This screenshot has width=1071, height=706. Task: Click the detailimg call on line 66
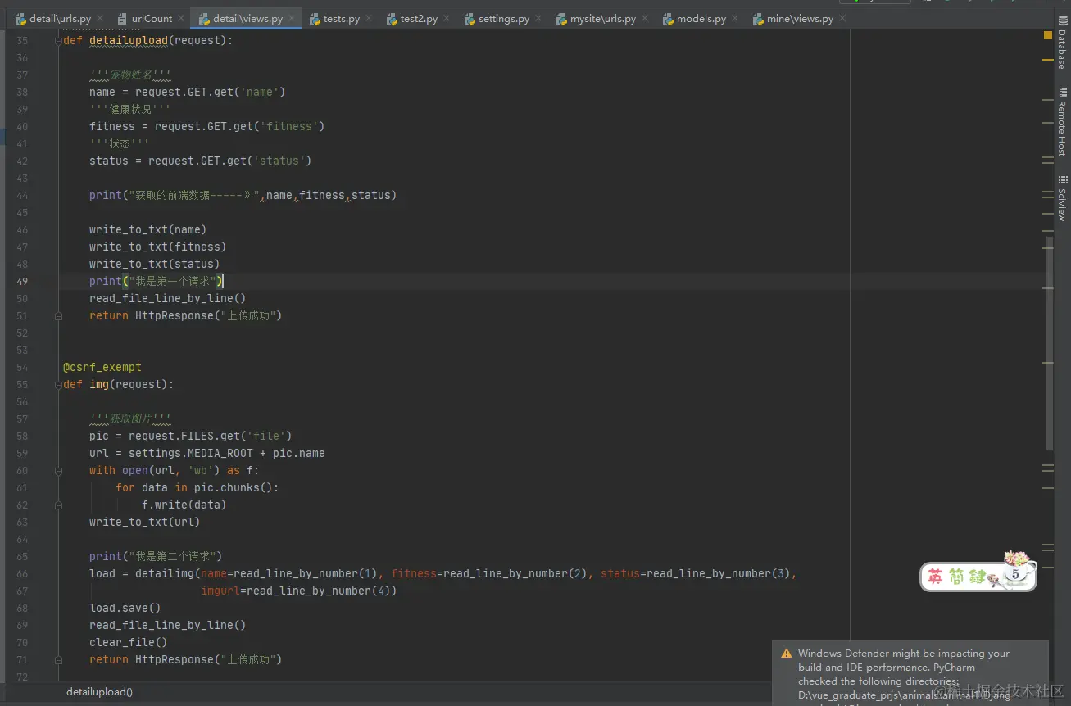(x=164, y=573)
